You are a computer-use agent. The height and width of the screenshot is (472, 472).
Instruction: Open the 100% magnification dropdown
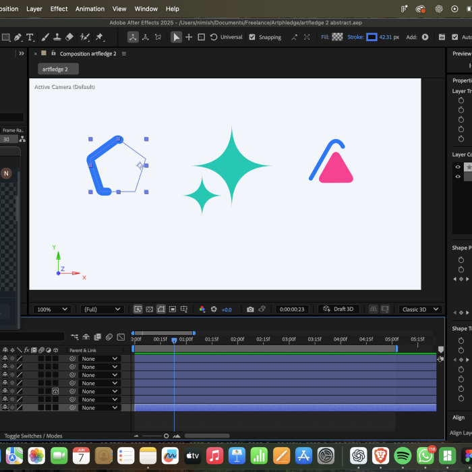point(53,309)
